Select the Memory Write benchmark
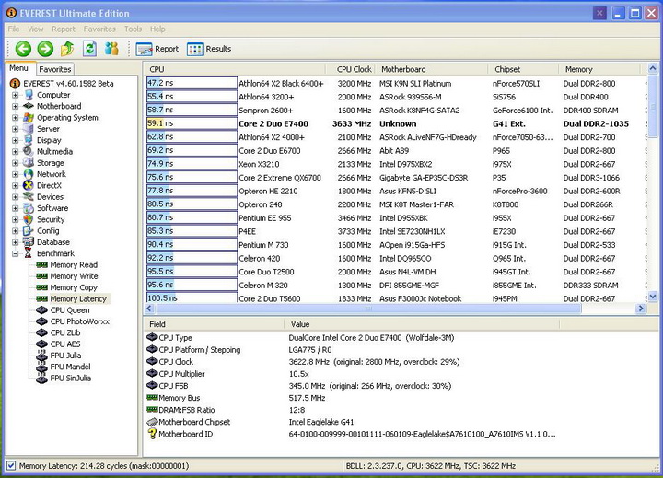 pyautogui.click(x=74, y=276)
